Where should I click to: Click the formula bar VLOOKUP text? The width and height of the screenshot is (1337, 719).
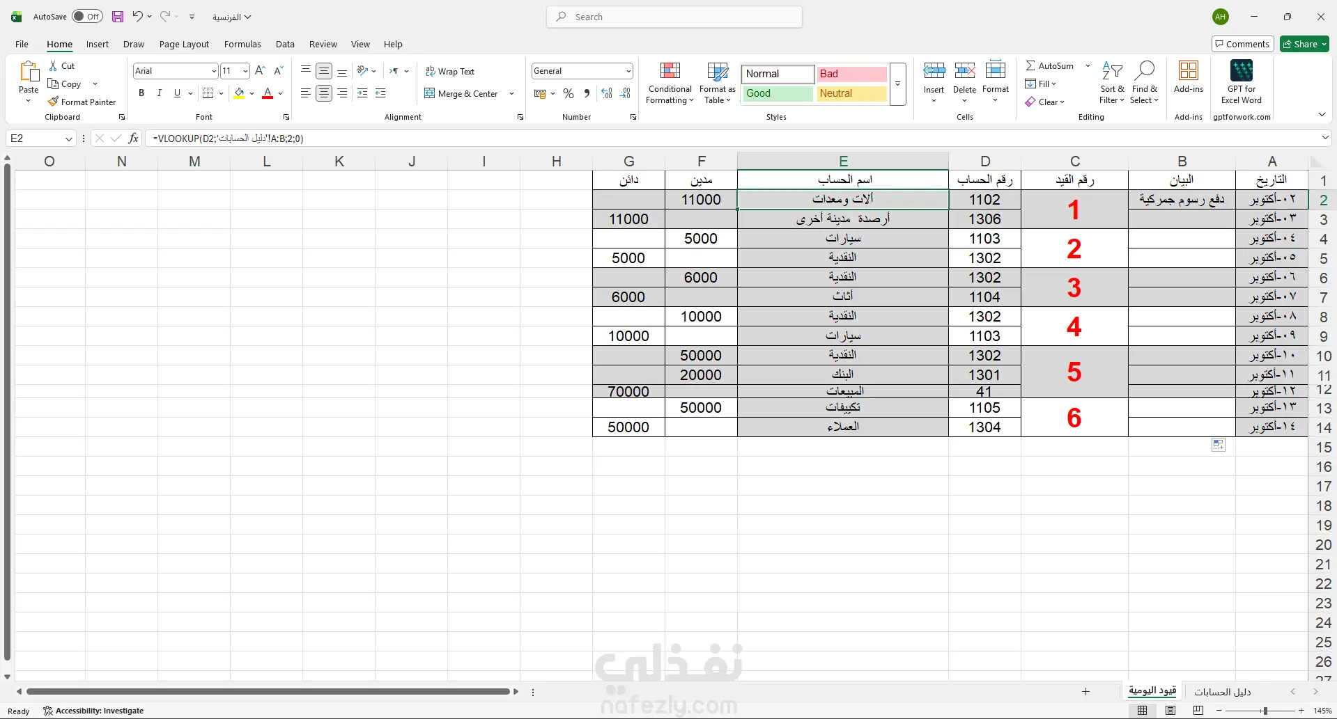click(x=228, y=139)
